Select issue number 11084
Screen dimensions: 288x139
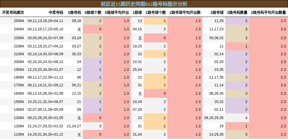point(19,134)
